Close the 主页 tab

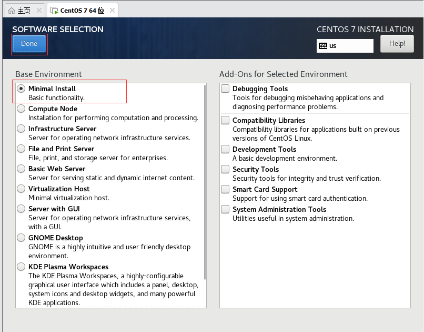point(39,11)
